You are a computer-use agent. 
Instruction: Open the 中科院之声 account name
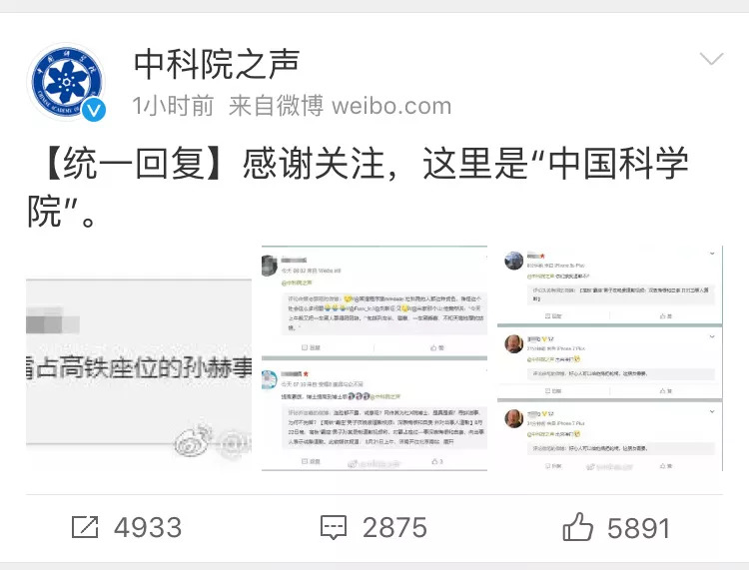(x=217, y=64)
